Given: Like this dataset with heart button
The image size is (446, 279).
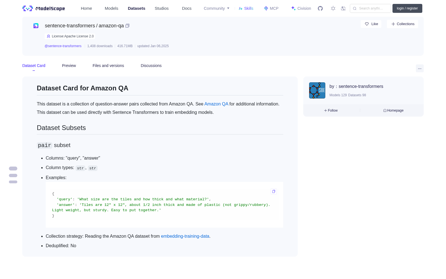Looking at the screenshot, I should (371, 24).
